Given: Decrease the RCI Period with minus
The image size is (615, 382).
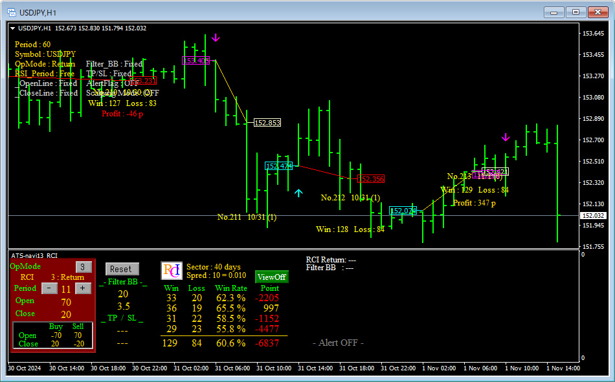Looking at the screenshot, I should [49, 288].
